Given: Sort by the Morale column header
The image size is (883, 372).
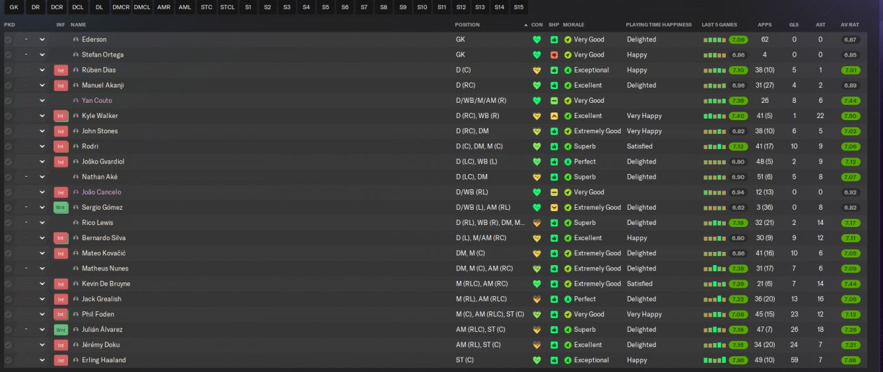Looking at the screenshot, I should coord(573,25).
